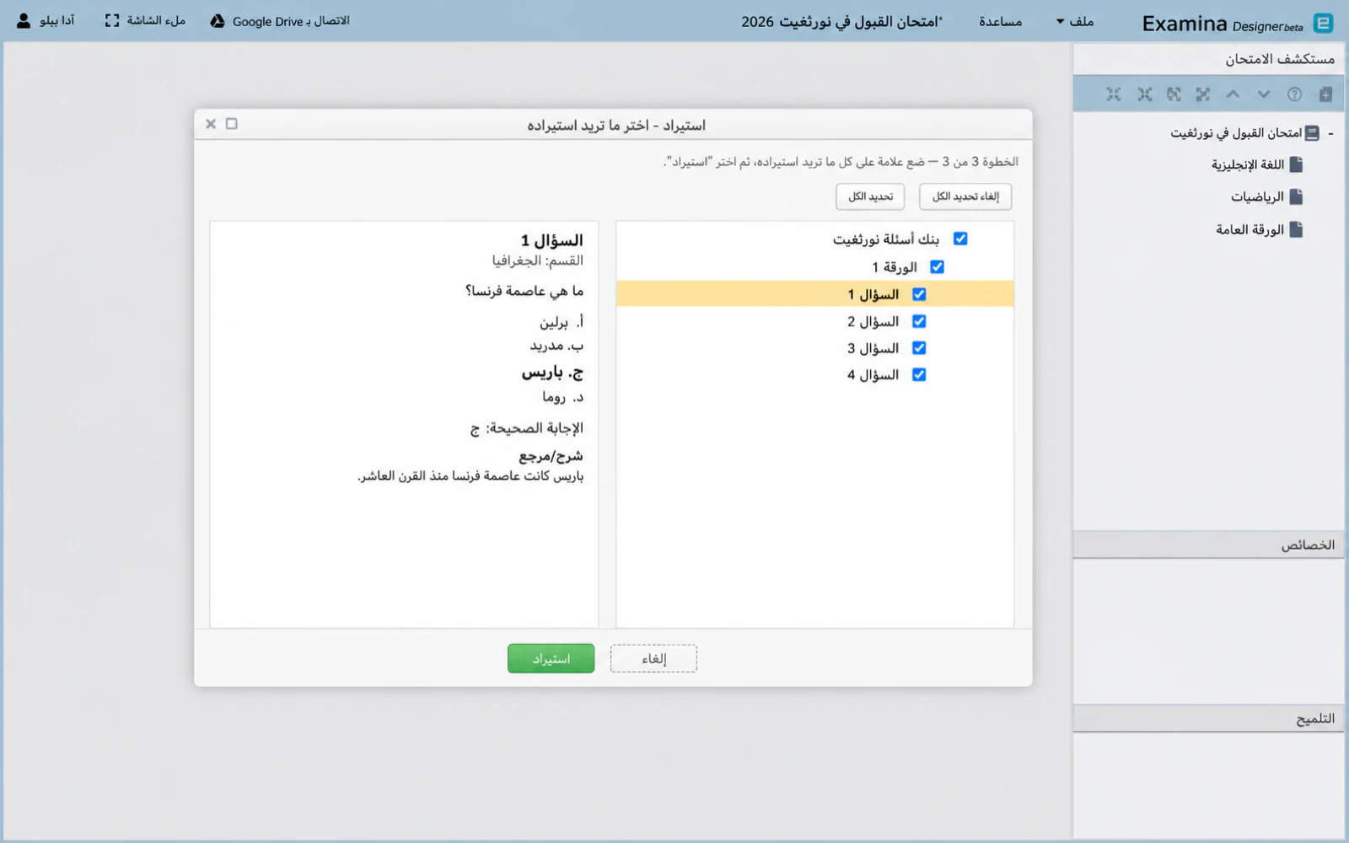Click the page icon next to اللغة الإنجليزية
Image resolution: width=1349 pixels, height=843 pixels.
tap(1296, 164)
